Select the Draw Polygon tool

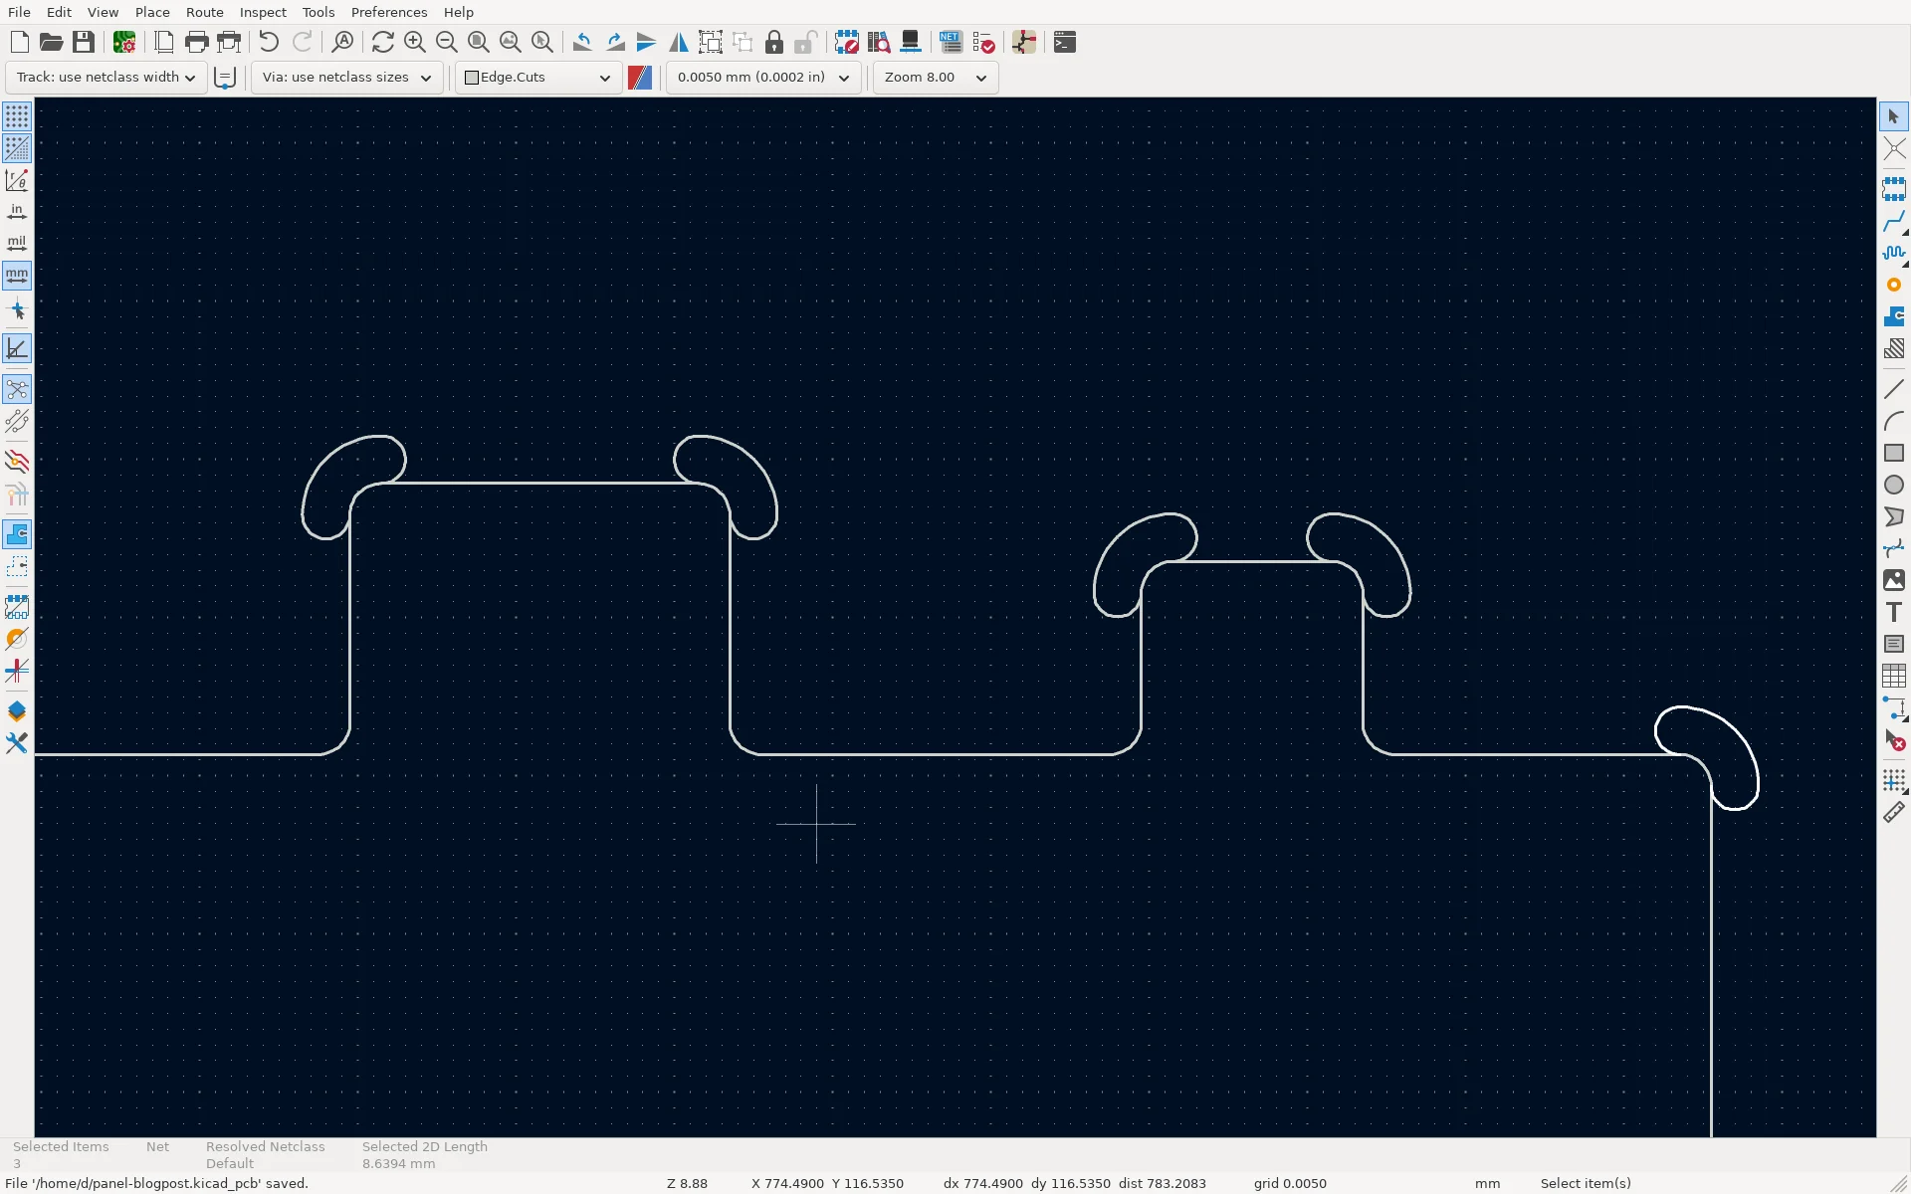click(x=1893, y=516)
